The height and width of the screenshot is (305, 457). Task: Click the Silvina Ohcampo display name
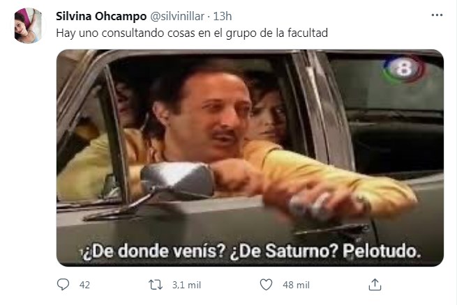[101, 16]
